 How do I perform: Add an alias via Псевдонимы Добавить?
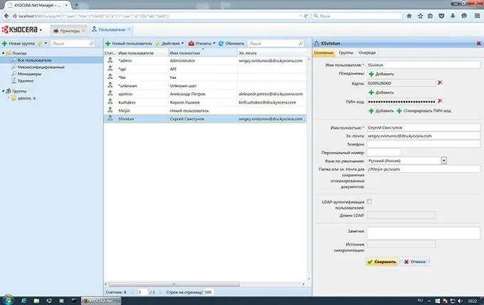point(382,74)
